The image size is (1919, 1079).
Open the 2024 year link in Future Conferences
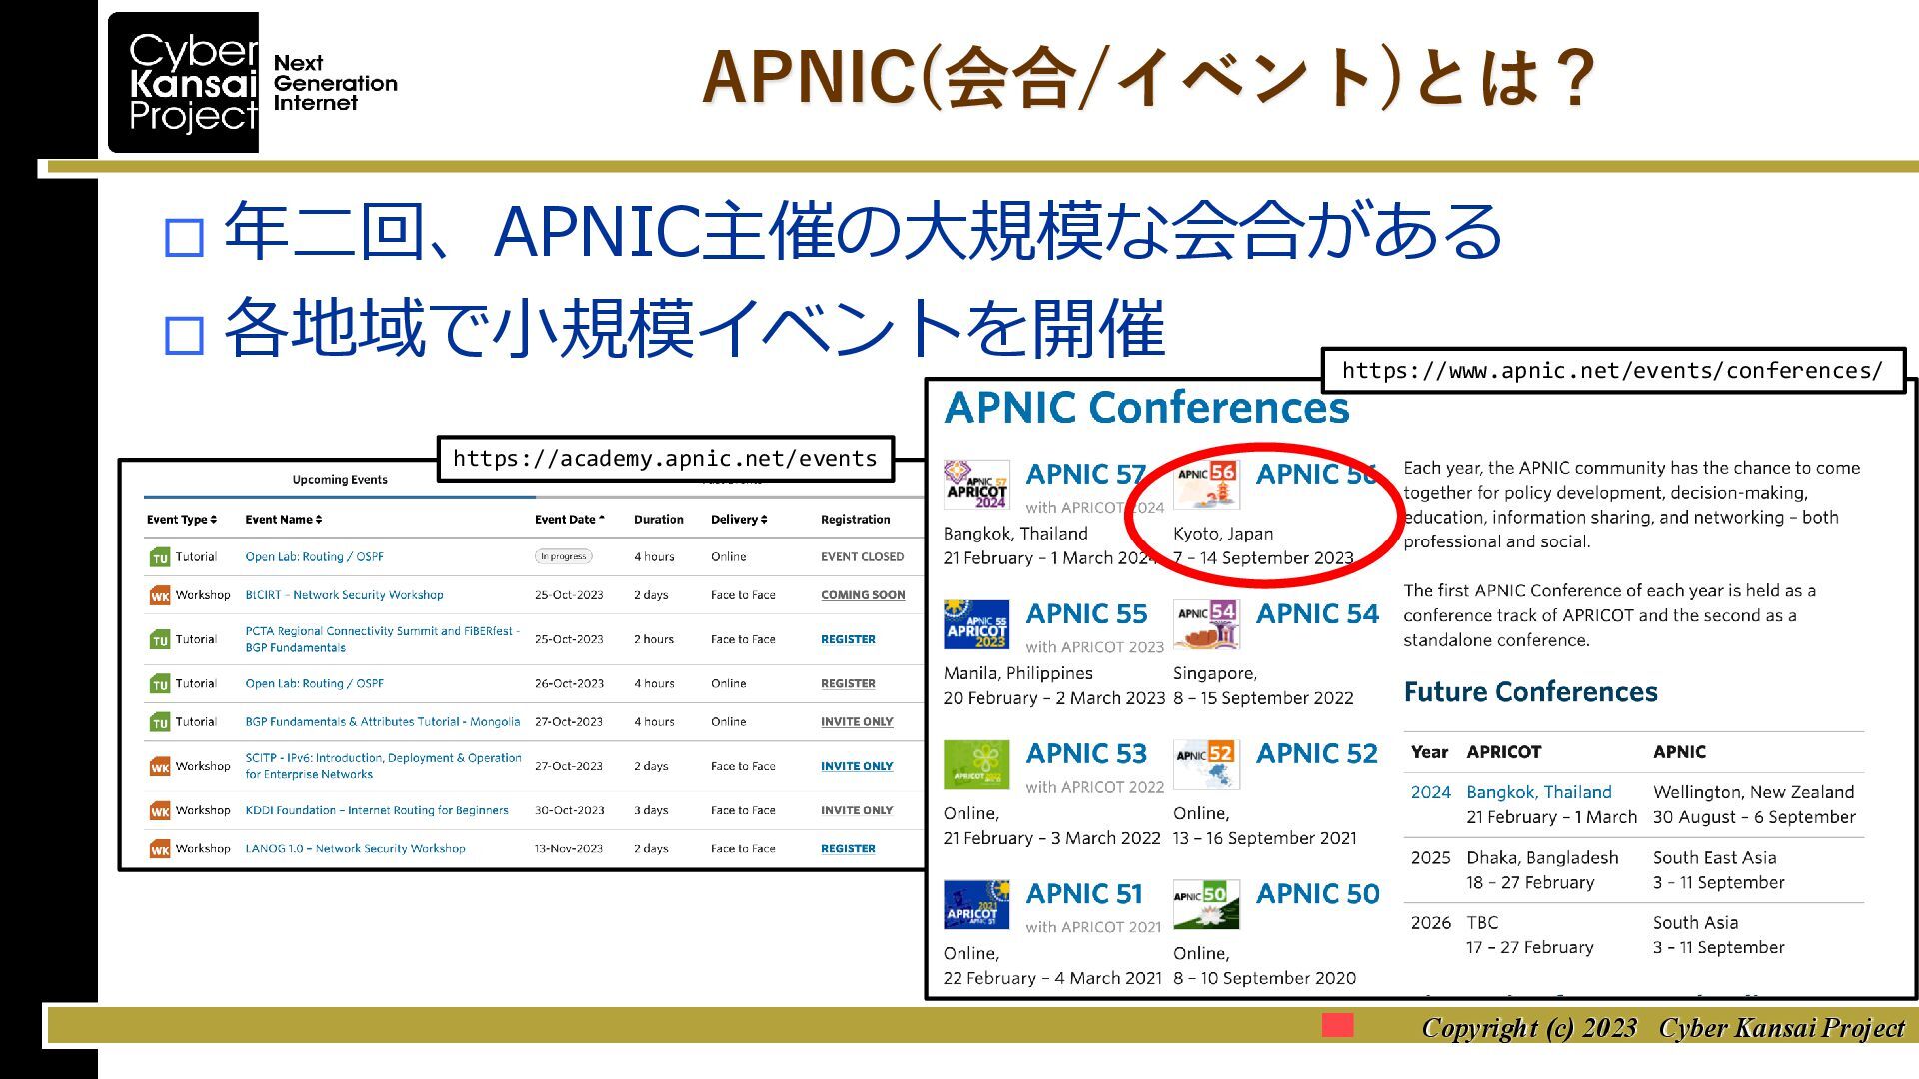(x=1430, y=792)
